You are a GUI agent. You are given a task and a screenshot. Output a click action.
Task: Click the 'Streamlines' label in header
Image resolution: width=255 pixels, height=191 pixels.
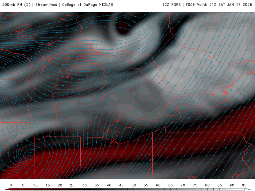46,5
